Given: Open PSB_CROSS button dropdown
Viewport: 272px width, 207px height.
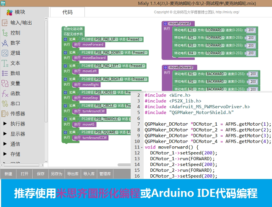Looking at the screenshot, I should tap(105, 92).
